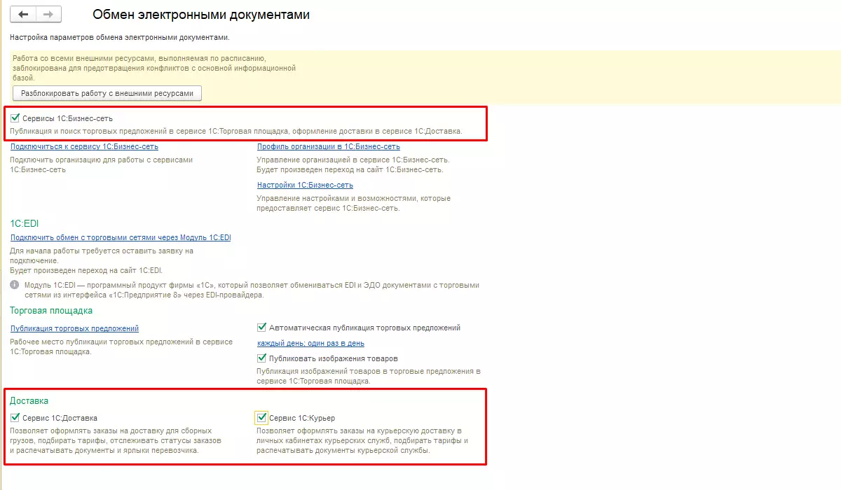Toggle Автоматическая публикация торговых предложений checkbox
This screenshot has height=490, width=841.
[x=262, y=327]
